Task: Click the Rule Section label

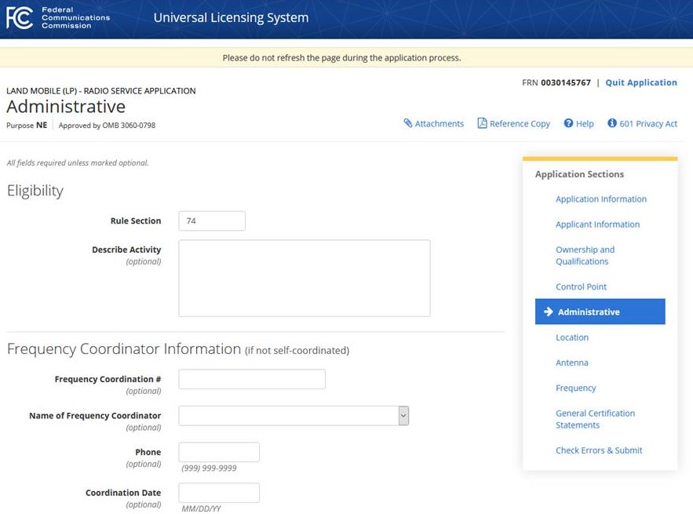Action: point(136,221)
